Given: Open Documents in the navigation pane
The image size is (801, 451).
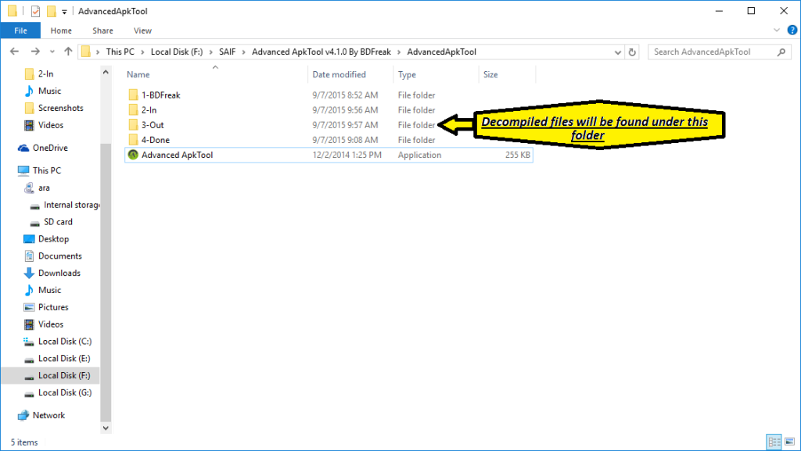Looking at the screenshot, I should 59,256.
